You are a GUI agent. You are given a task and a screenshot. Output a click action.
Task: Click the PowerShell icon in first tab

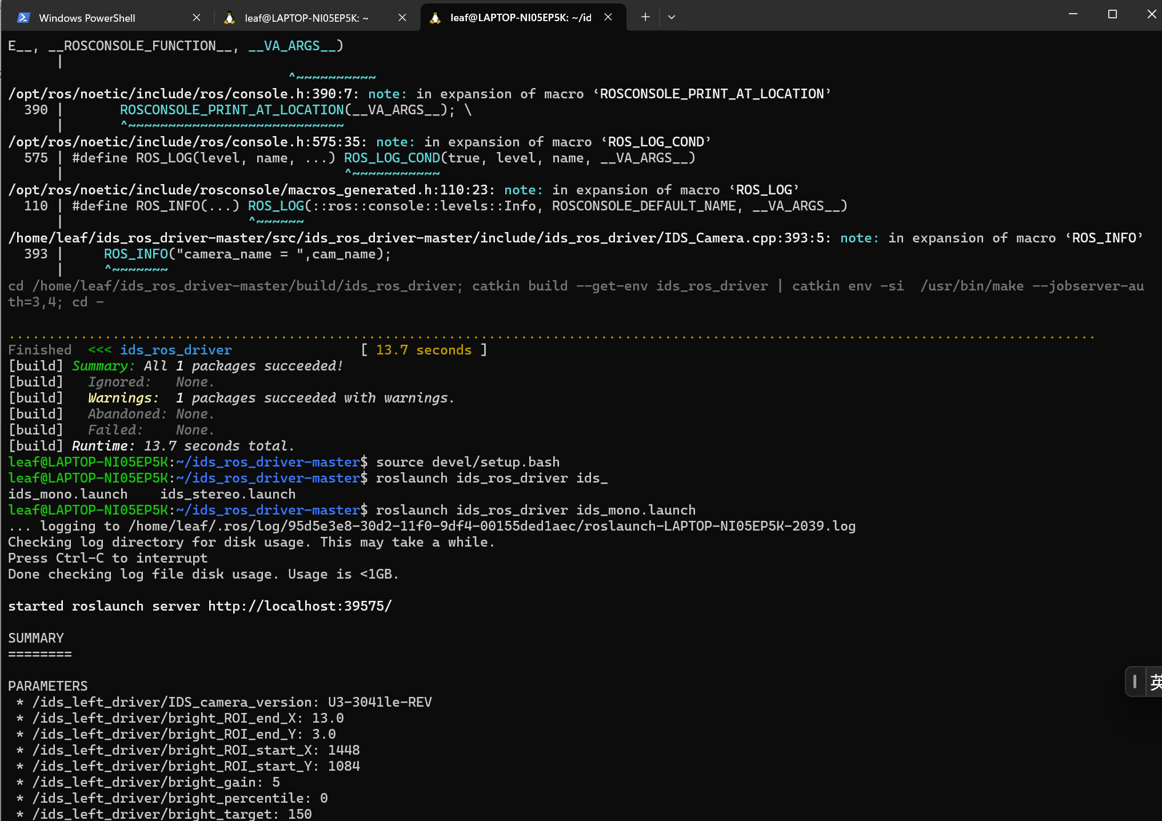click(23, 18)
